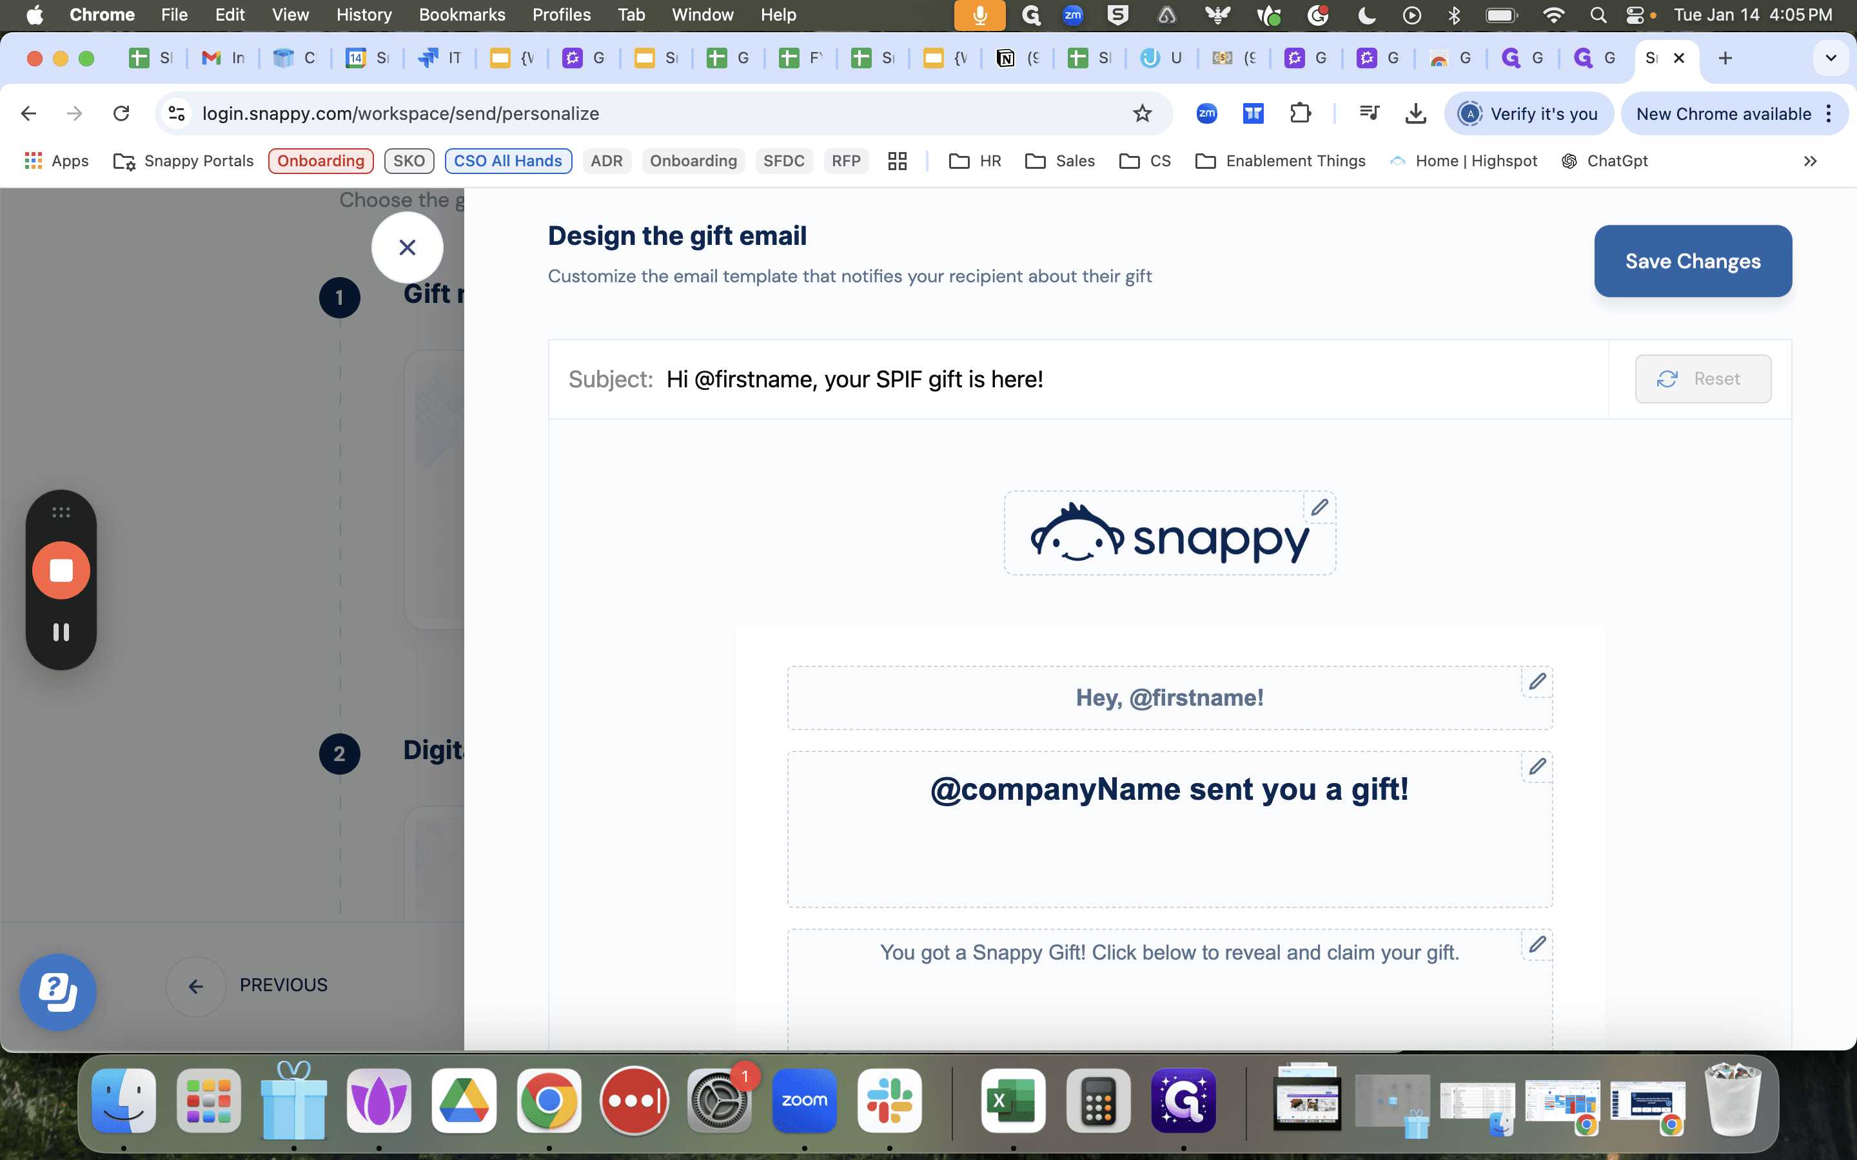
Task: Open Zoom from the Dock
Action: pos(804,1100)
